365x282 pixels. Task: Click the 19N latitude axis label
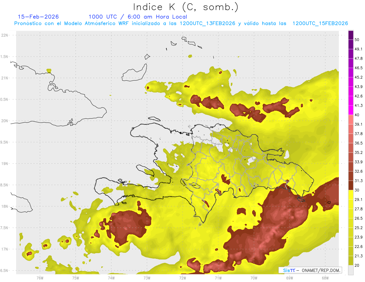point(5,163)
